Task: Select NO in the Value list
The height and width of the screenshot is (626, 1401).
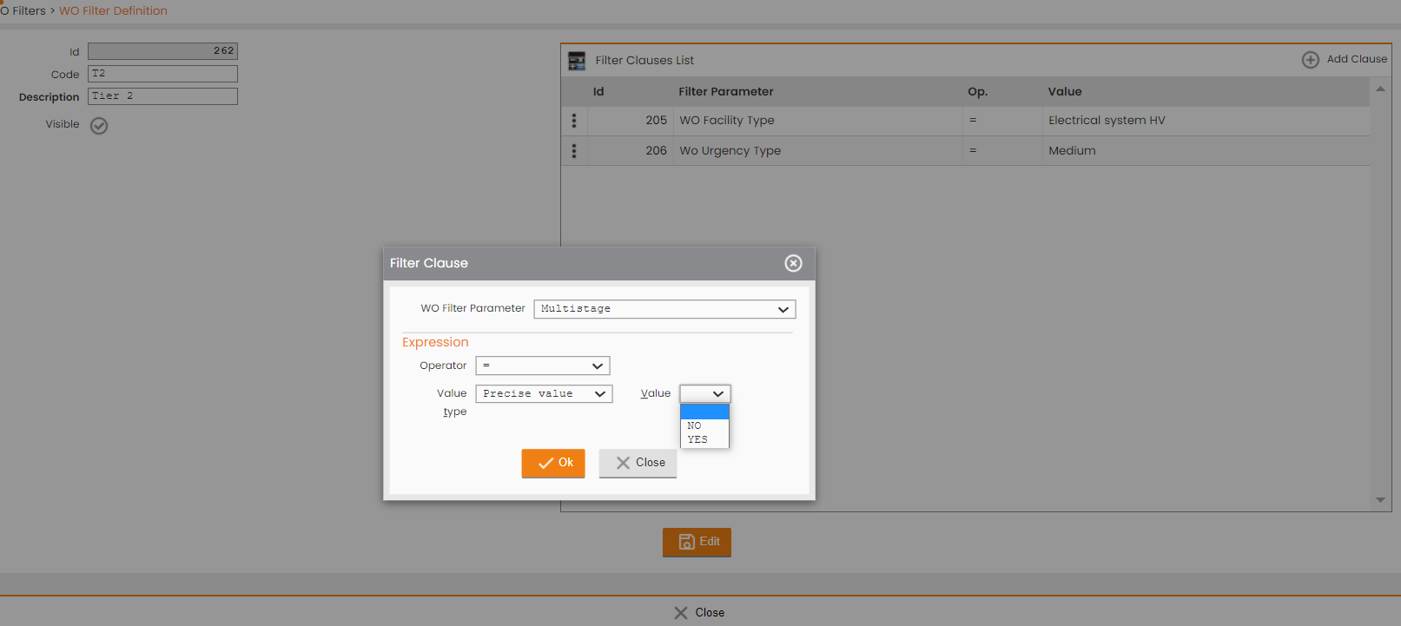Action: [704, 425]
